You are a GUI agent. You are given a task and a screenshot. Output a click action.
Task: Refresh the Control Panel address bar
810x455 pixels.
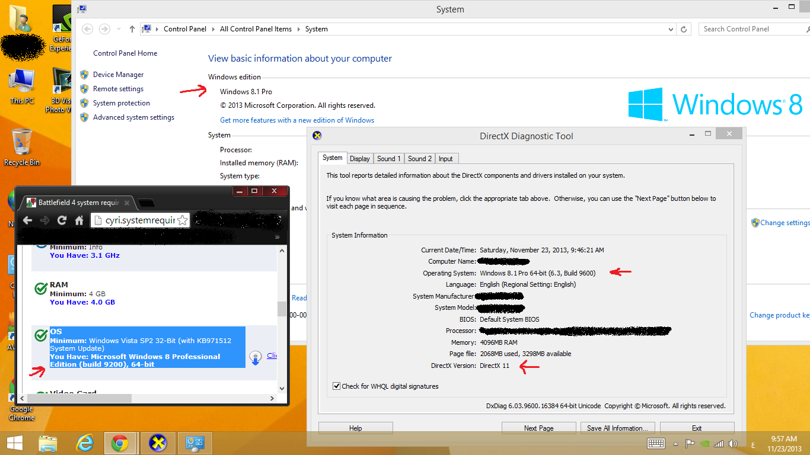pyautogui.click(x=684, y=29)
